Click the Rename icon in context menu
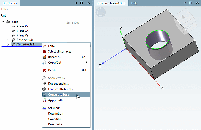The image size is (201, 130). click(x=44, y=57)
